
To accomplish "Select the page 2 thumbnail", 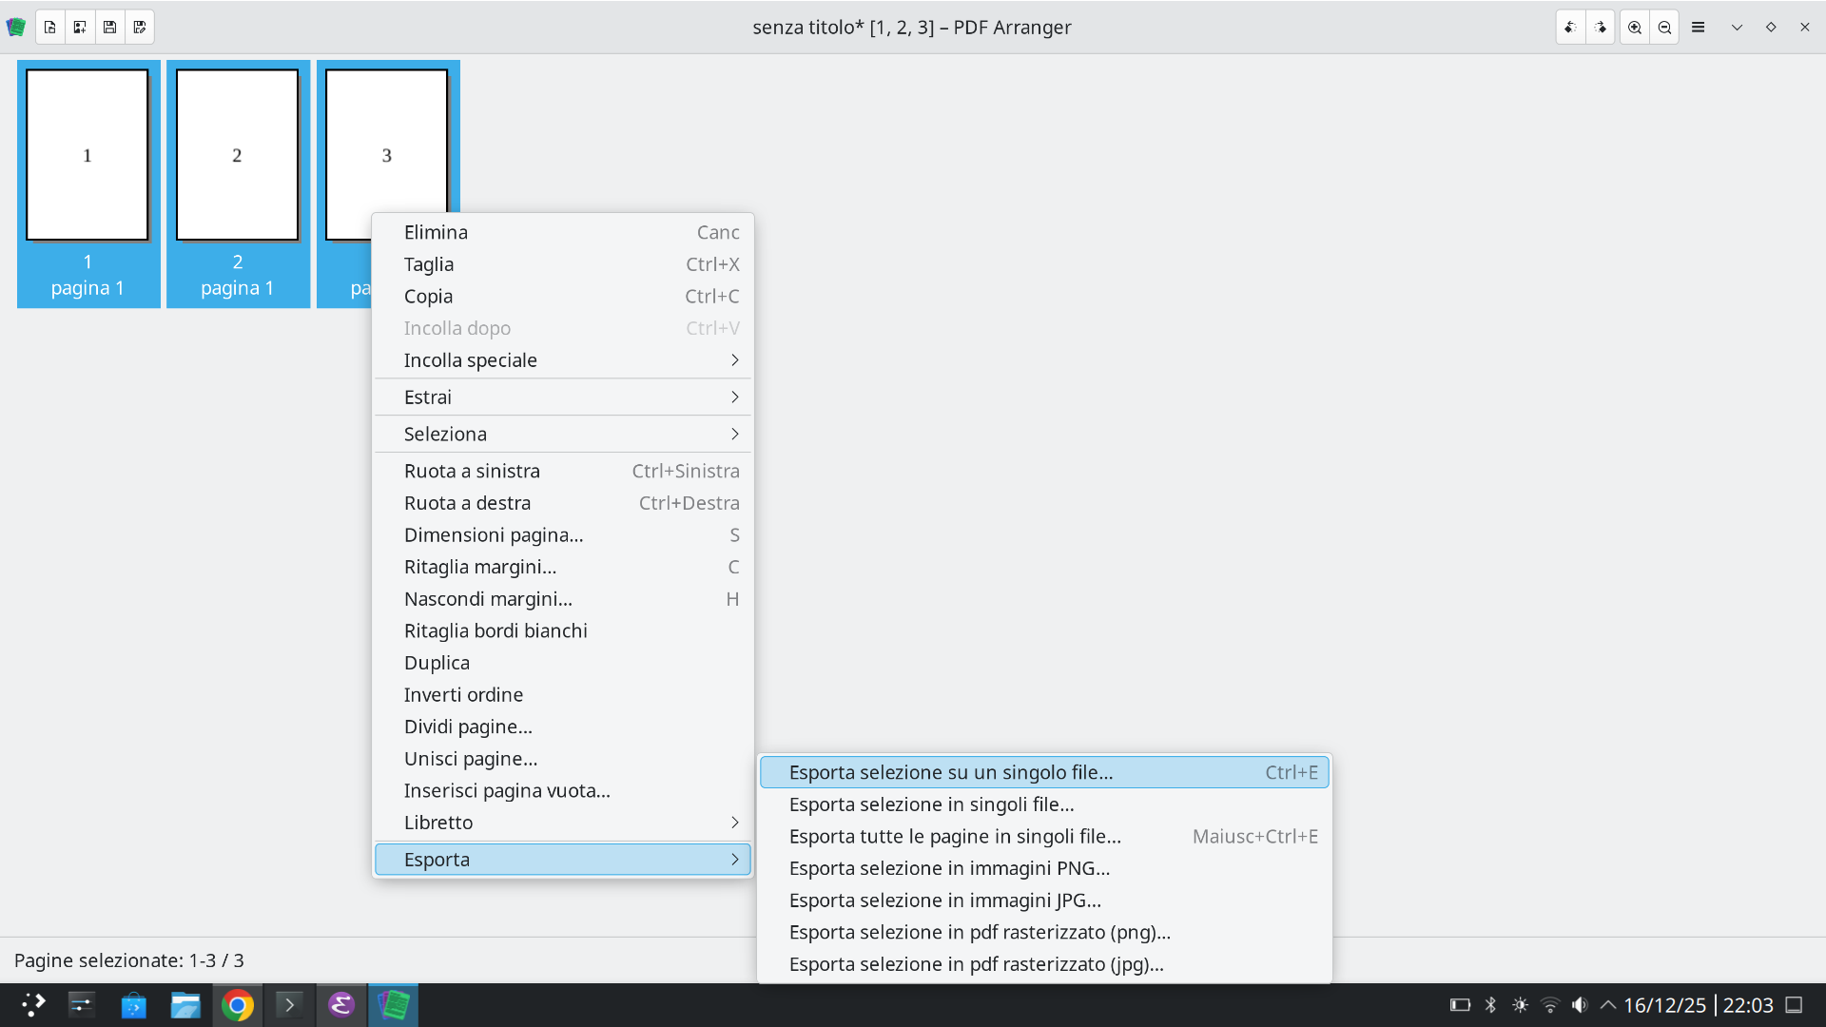I will click(238, 157).
